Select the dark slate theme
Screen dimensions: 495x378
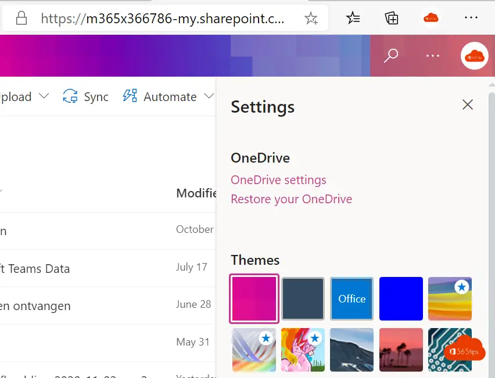pos(303,299)
